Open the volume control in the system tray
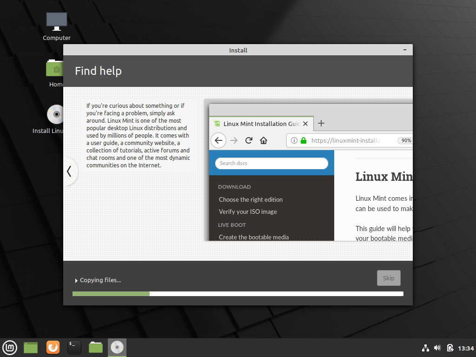This screenshot has width=476, height=357. point(437,348)
